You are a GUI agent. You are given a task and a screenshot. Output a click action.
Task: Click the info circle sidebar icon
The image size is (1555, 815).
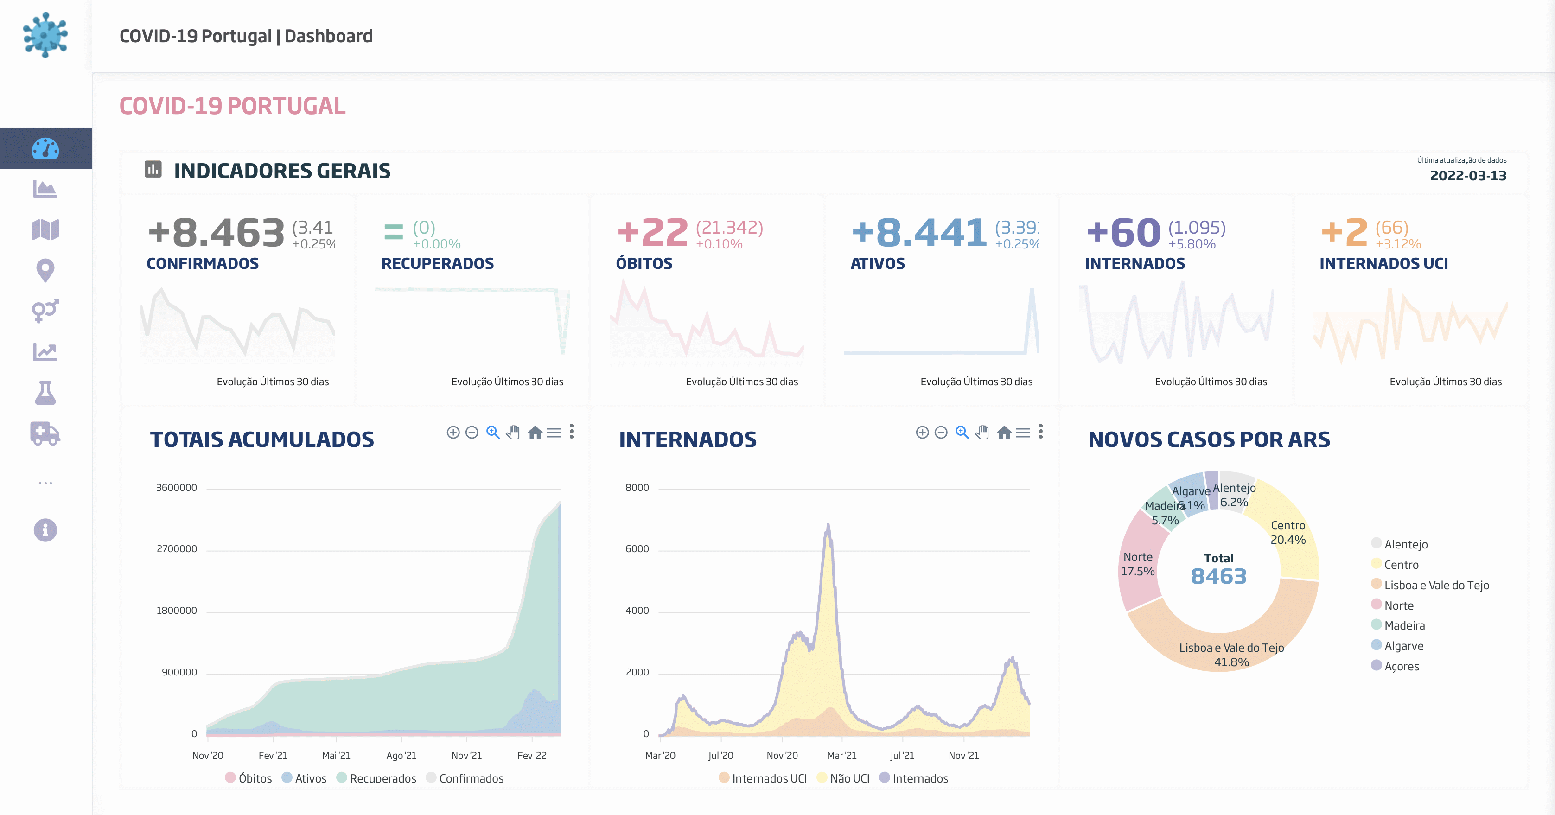pos(45,530)
